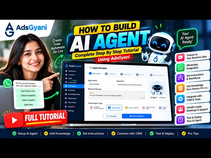Click the AI Agent Builder heading

(x=98, y=68)
